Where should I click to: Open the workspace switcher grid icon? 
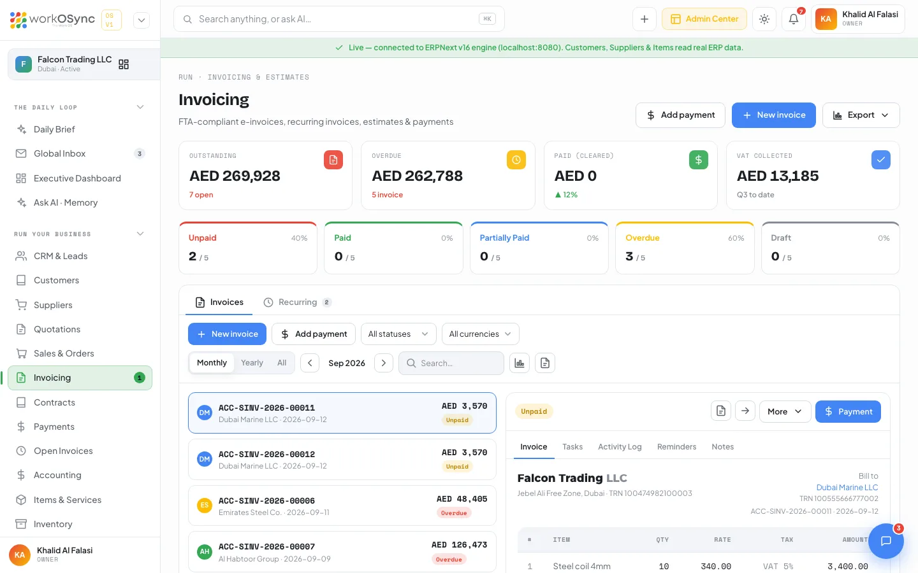124,64
